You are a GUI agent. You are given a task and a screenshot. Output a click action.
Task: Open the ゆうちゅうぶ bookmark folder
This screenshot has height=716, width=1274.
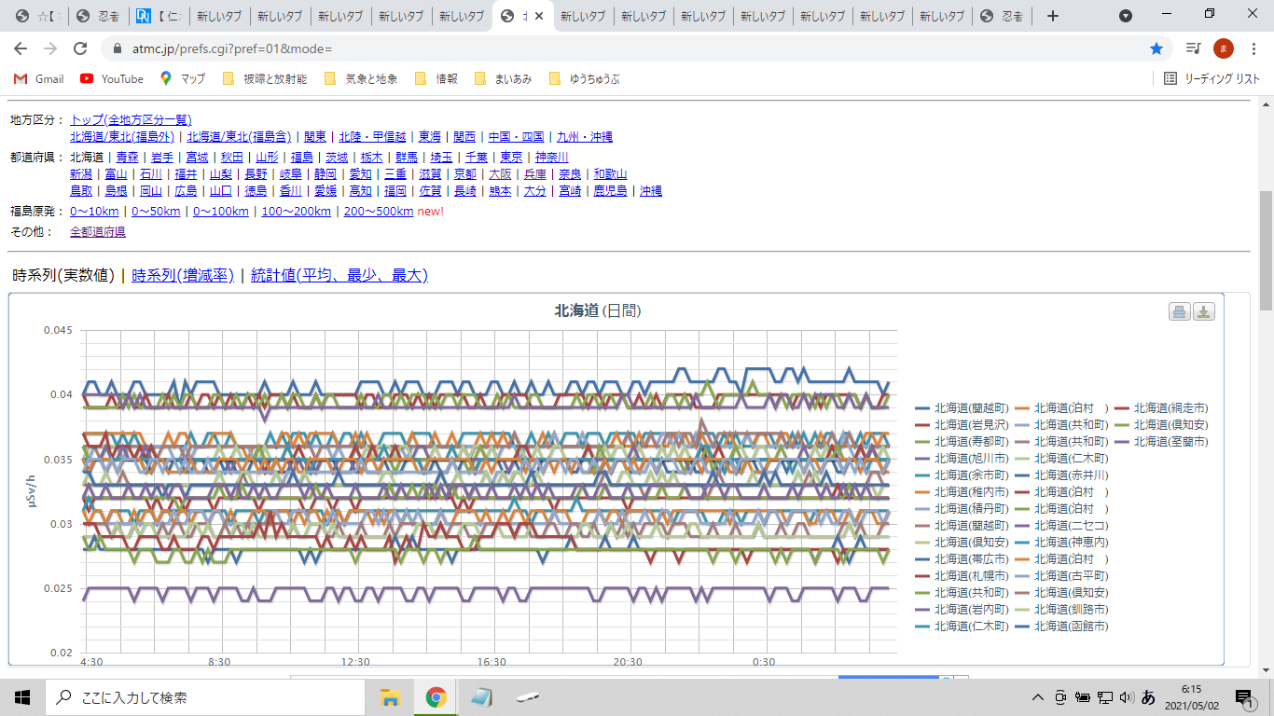click(584, 79)
